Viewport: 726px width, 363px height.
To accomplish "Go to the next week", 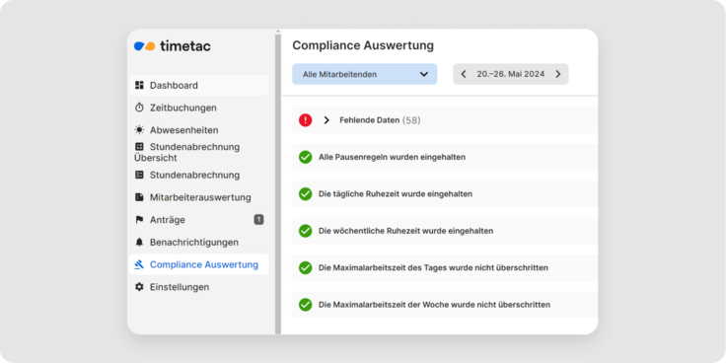I will [558, 74].
